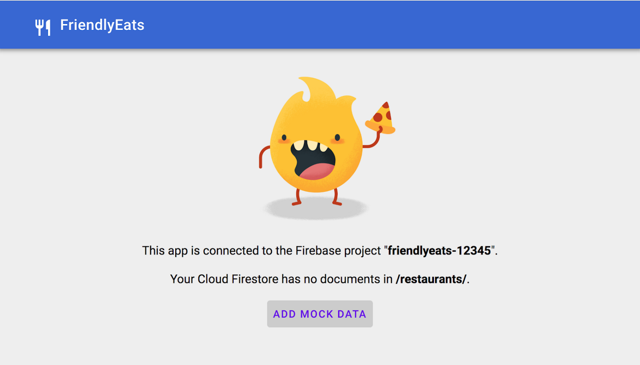Click the utensil emblem left of the app title
640x365 pixels.
[43, 25]
